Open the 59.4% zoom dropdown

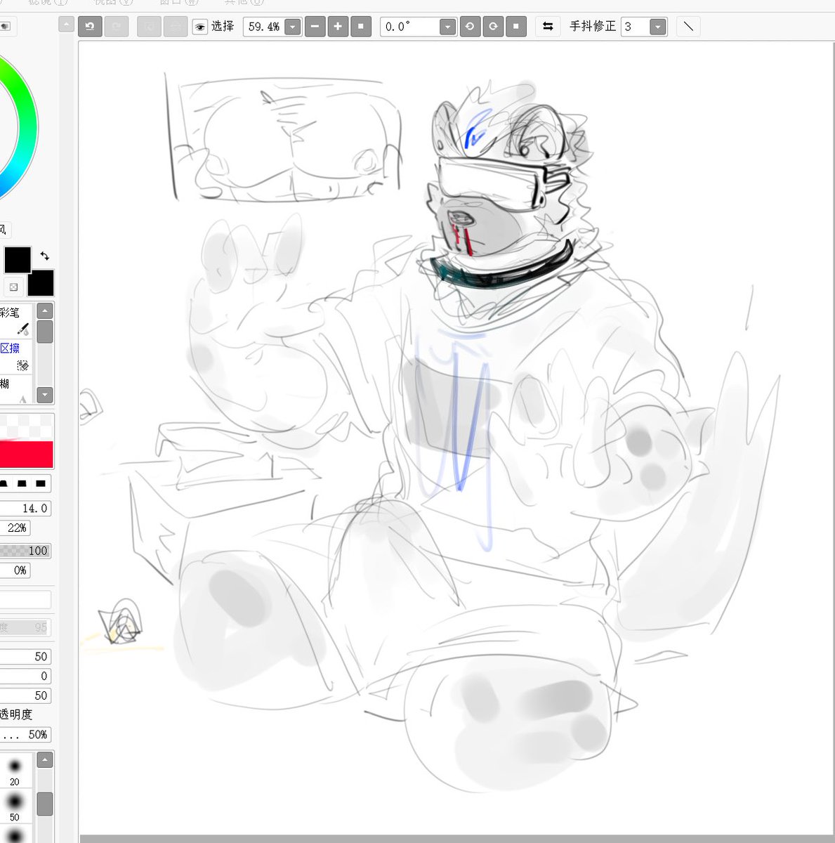(x=293, y=27)
